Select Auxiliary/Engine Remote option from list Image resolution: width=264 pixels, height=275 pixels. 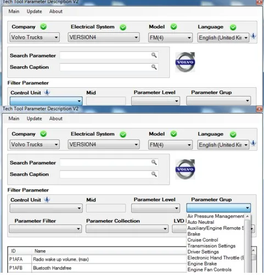pyautogui.click(x=216, y=228)
